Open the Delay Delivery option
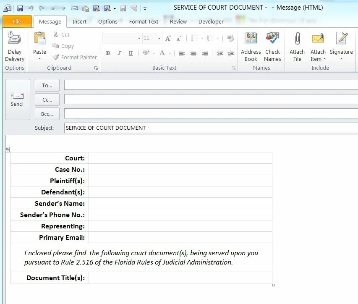 tap(15, 47)
